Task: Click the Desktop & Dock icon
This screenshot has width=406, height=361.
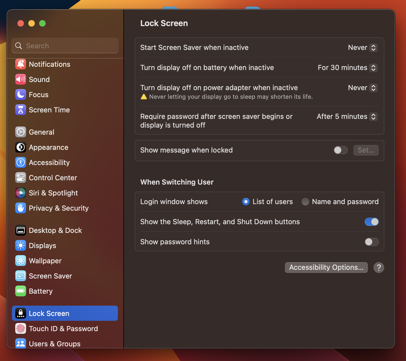Action: [x=21, y=230]
